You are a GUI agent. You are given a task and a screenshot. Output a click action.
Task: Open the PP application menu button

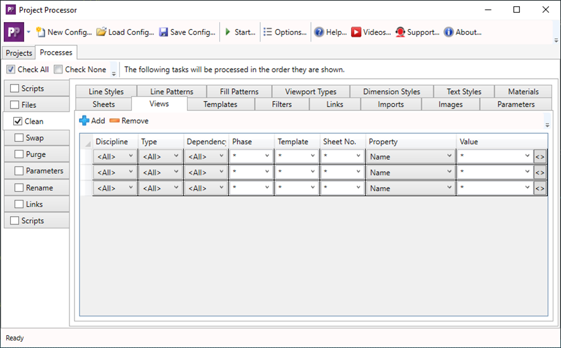(x=14, y=32)
